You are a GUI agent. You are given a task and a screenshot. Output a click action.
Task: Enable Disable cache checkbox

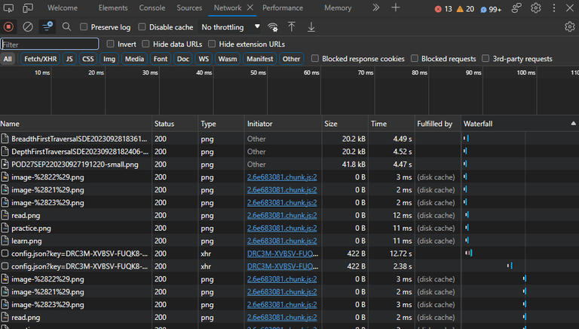[x=142, y=26]
